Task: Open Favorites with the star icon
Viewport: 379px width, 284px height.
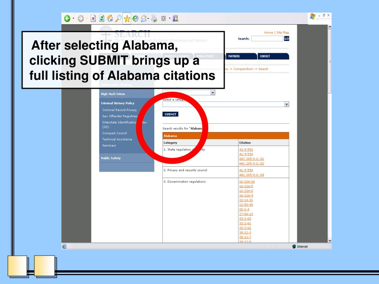Action: [127, 18]
